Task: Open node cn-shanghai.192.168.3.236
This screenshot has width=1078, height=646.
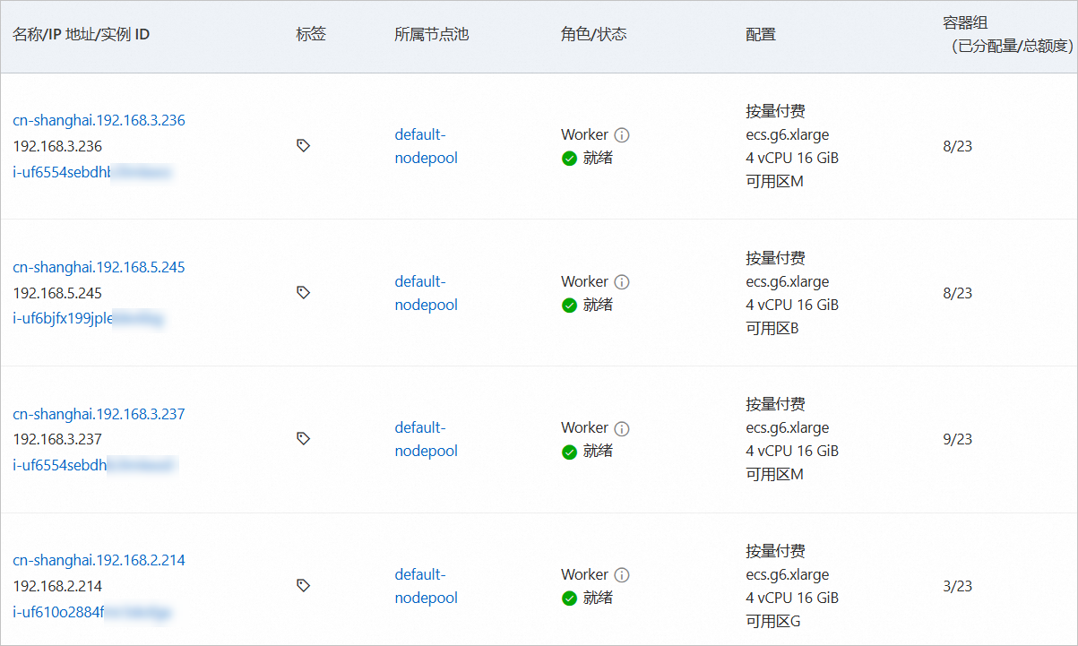Action: point(99,120)
